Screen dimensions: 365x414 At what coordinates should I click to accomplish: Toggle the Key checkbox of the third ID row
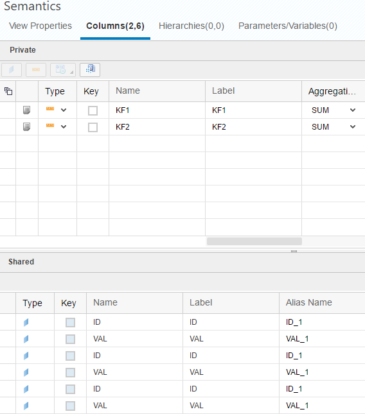[x=70, y=389]
